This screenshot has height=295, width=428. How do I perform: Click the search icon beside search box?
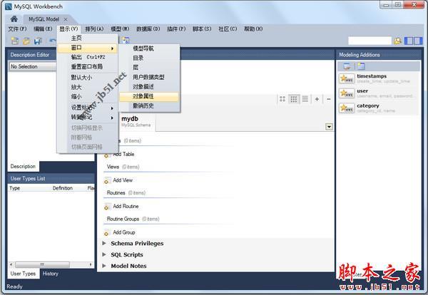tap(398, 41)
